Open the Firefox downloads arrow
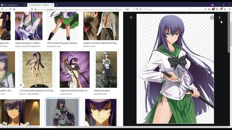 coord(206,9)
